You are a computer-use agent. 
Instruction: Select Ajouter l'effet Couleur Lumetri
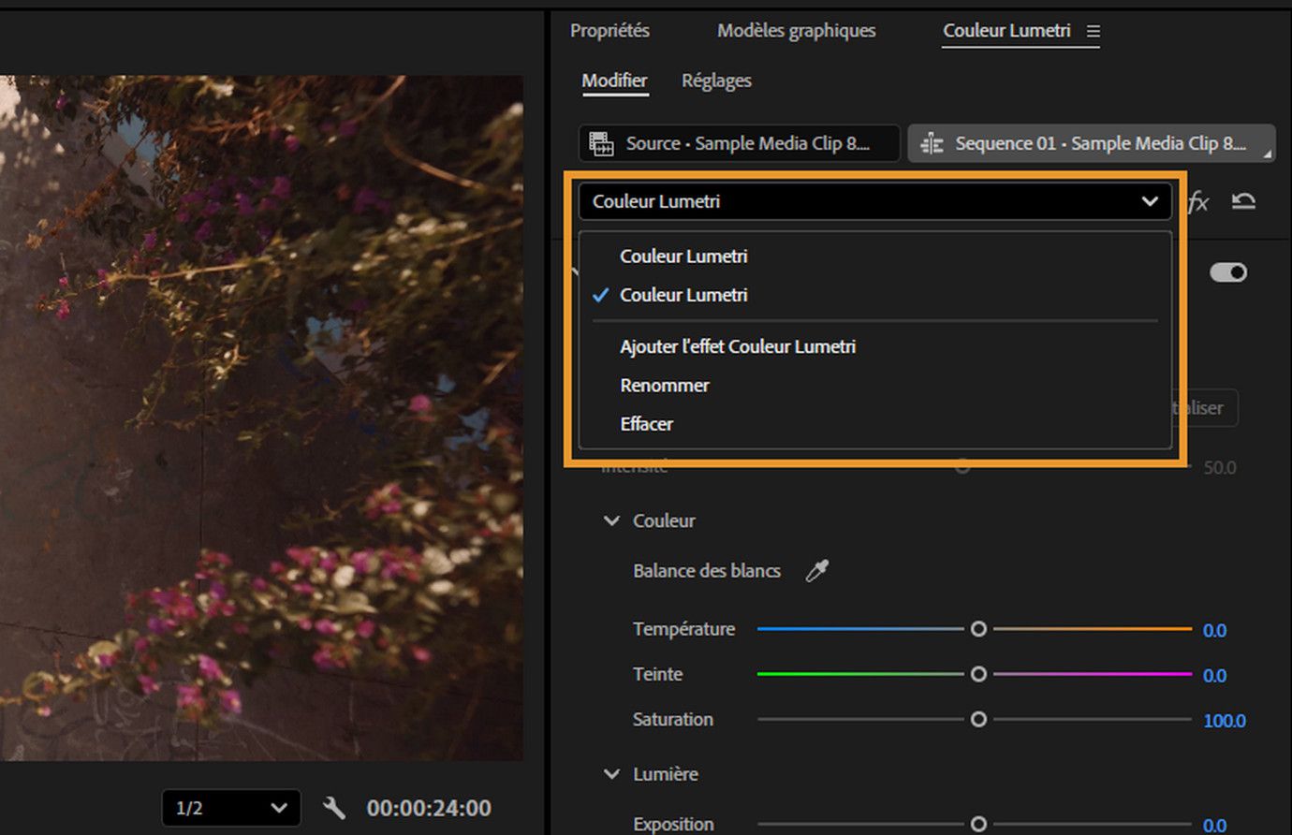pos(737,345)
